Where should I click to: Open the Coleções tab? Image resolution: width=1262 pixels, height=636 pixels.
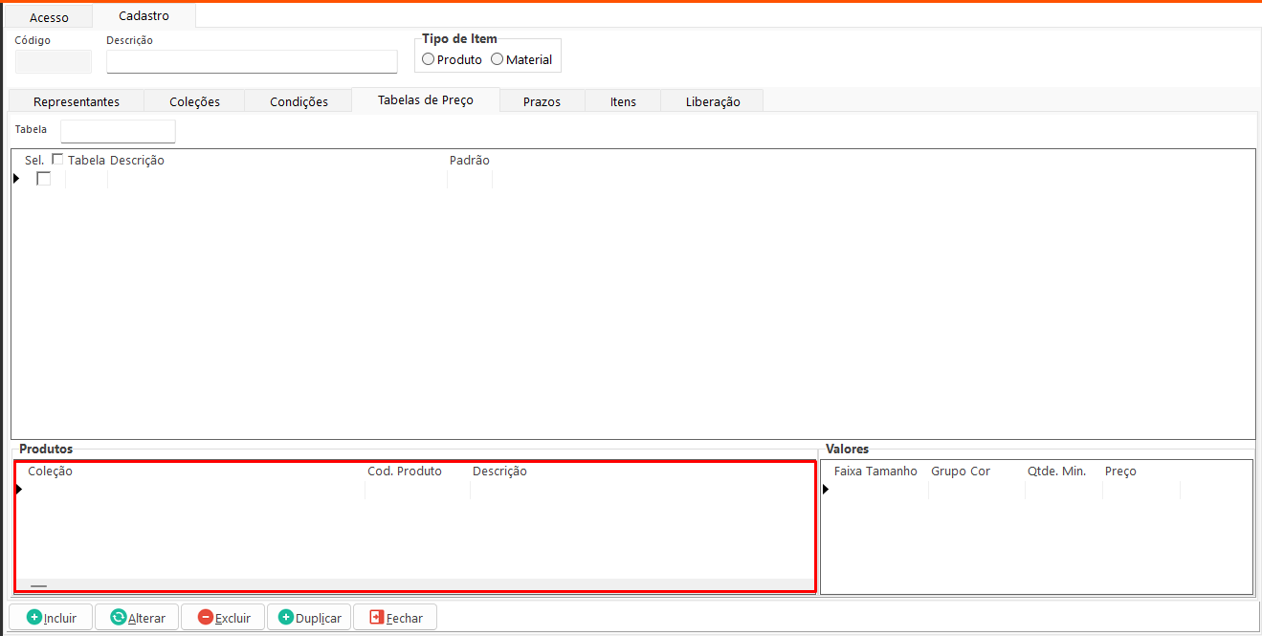tap(194, 101)
